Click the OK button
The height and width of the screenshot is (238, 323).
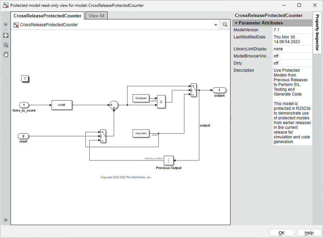[x=282, y=233]
